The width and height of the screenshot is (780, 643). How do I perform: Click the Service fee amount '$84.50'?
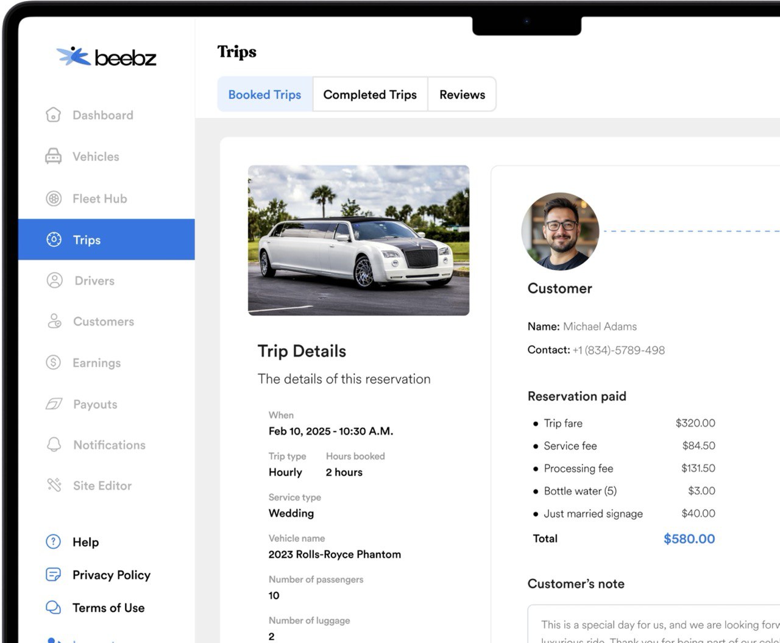[699, 446]
